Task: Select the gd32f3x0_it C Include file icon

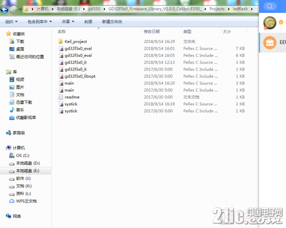Action: click(x=61, y=69)
